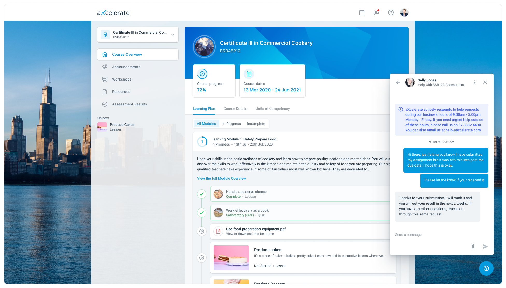Select the Incomplete filter
This screenshot has width=506, height=288.
click(256, 124)
